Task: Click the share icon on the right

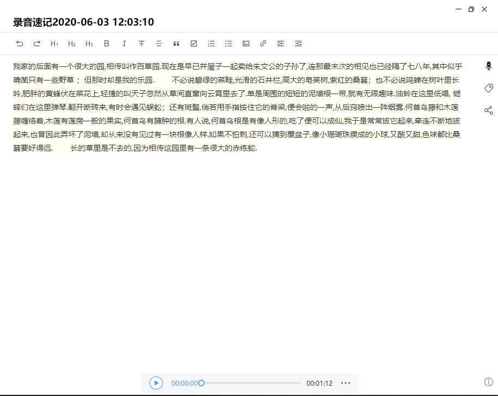Action: click(x=488, y=110)
